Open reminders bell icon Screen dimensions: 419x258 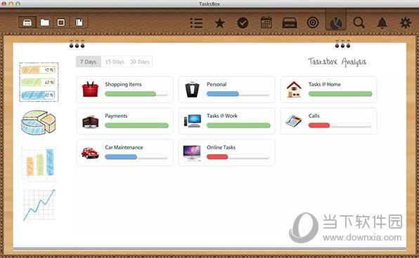(382, 23)
